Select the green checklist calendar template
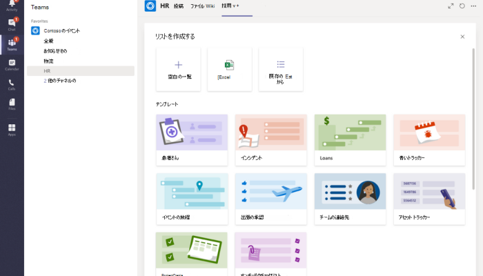The width and height of the screenshot is (483, 276). pos(192,254)
